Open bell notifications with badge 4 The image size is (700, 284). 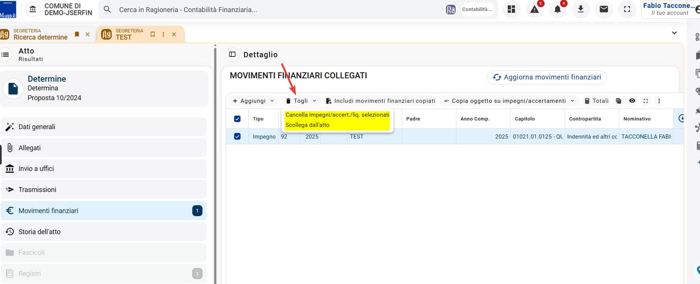(558, 9)
